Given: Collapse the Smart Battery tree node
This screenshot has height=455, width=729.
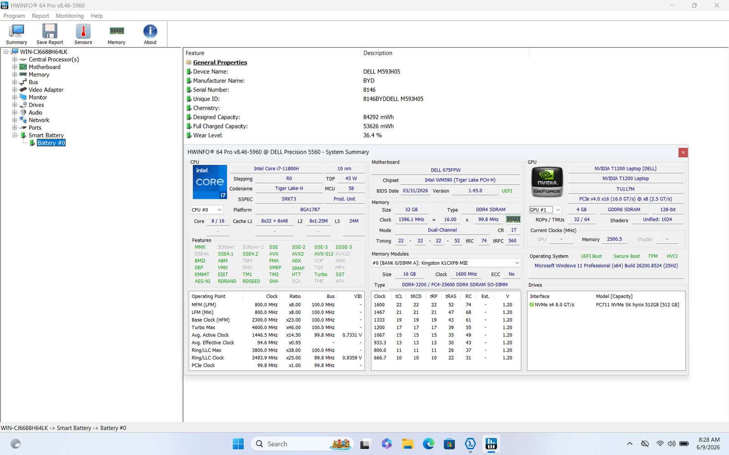Looking at the screenshot, I should coord(15,135).
